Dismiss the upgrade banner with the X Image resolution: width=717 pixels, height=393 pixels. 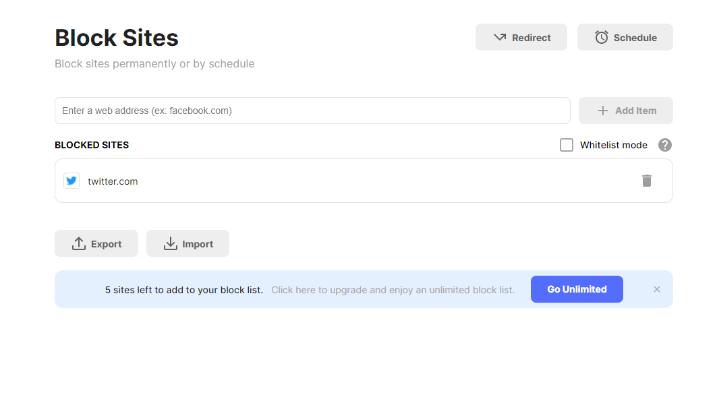tap(656, 289)
